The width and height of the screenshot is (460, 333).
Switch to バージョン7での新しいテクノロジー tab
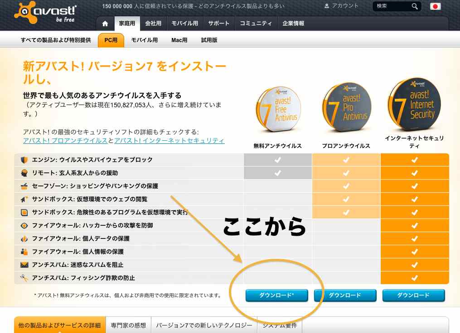204,325
